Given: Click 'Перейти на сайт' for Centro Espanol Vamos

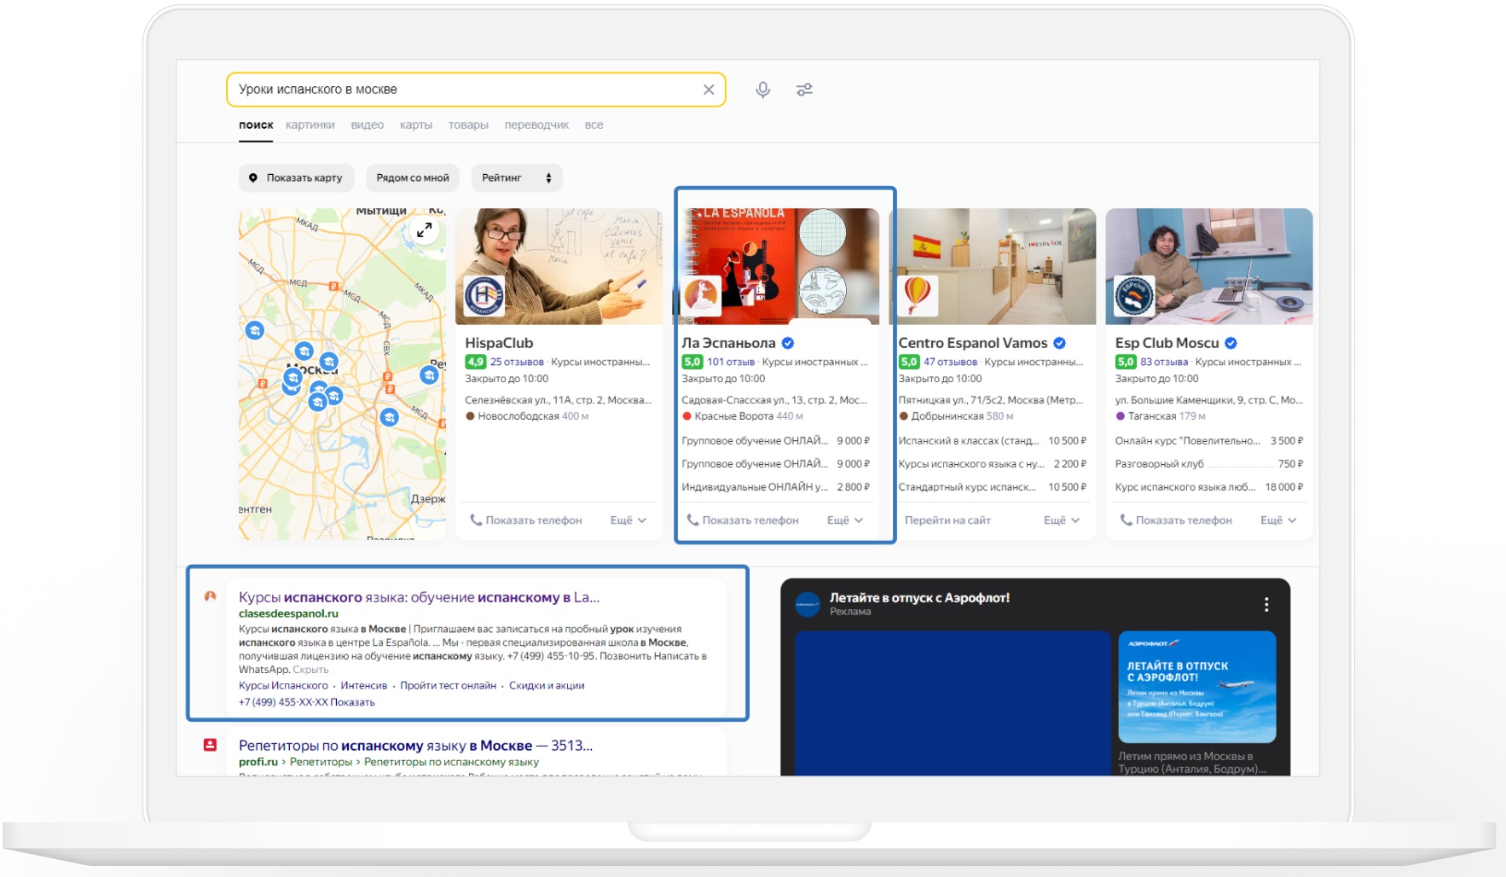Looking at the screenshot, I should coord(947,520).
